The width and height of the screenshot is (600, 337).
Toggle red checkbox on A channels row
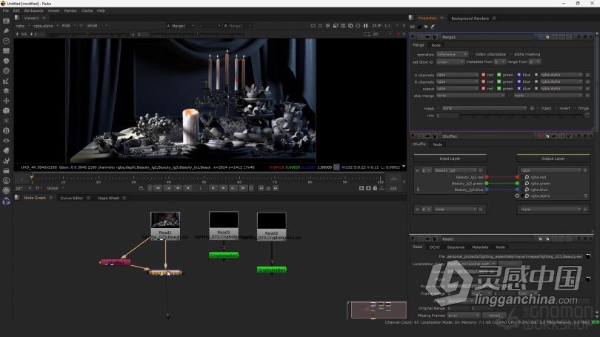pos(483,75)
